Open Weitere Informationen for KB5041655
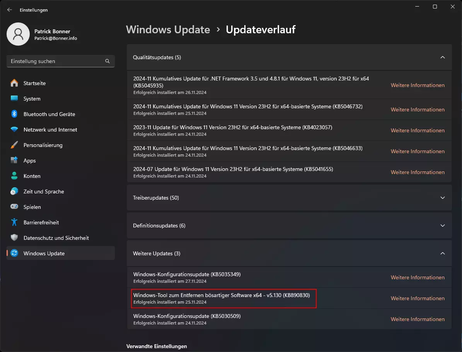The height and width of the screenshot is (352, 462). [418, 172]
